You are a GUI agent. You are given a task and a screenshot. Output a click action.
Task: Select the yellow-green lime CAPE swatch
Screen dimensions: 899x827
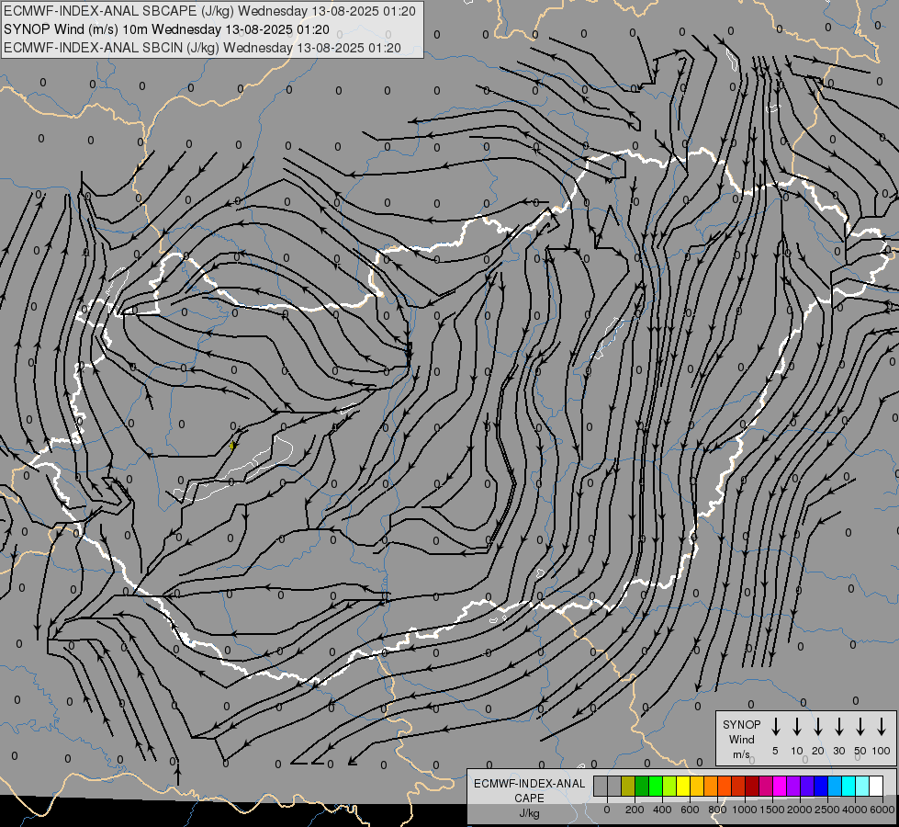pos(669,786)
